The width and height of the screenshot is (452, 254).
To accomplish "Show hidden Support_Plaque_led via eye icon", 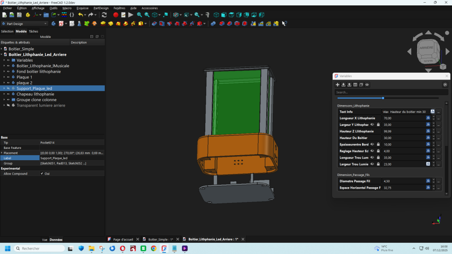I will point(8,88).
